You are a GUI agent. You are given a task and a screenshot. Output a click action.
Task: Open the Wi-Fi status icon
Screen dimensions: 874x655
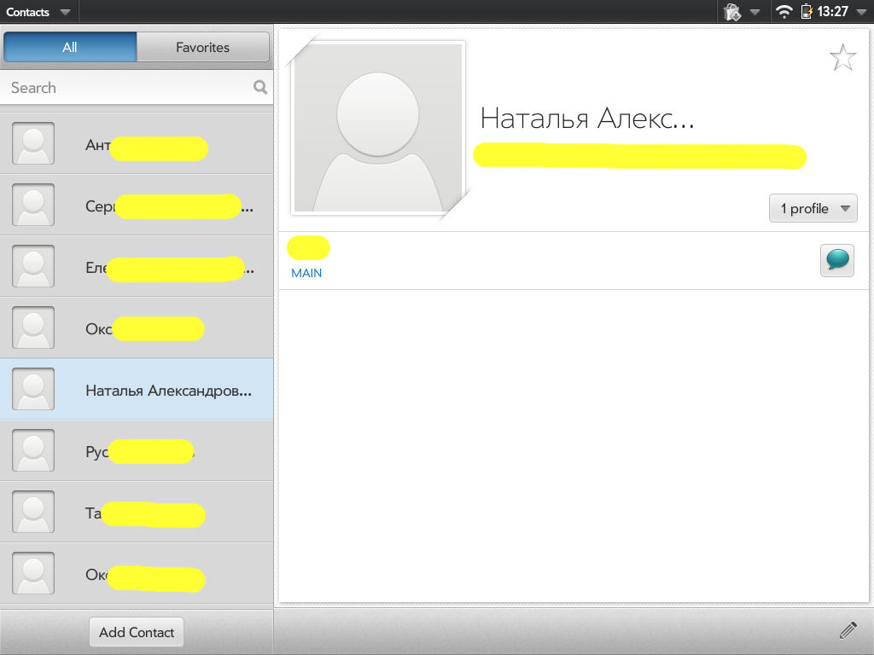point(784,12)
